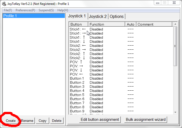The image size is (182, 128).
Task: Click the Auto column header
Action: 130,24
